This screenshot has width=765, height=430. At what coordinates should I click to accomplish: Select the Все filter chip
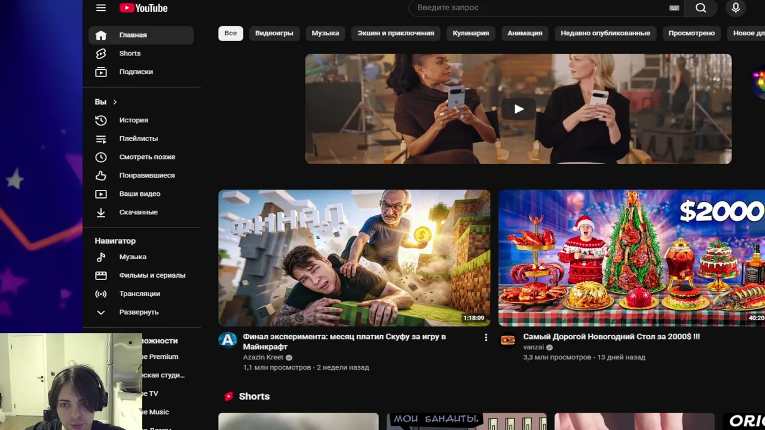(231, 33)
